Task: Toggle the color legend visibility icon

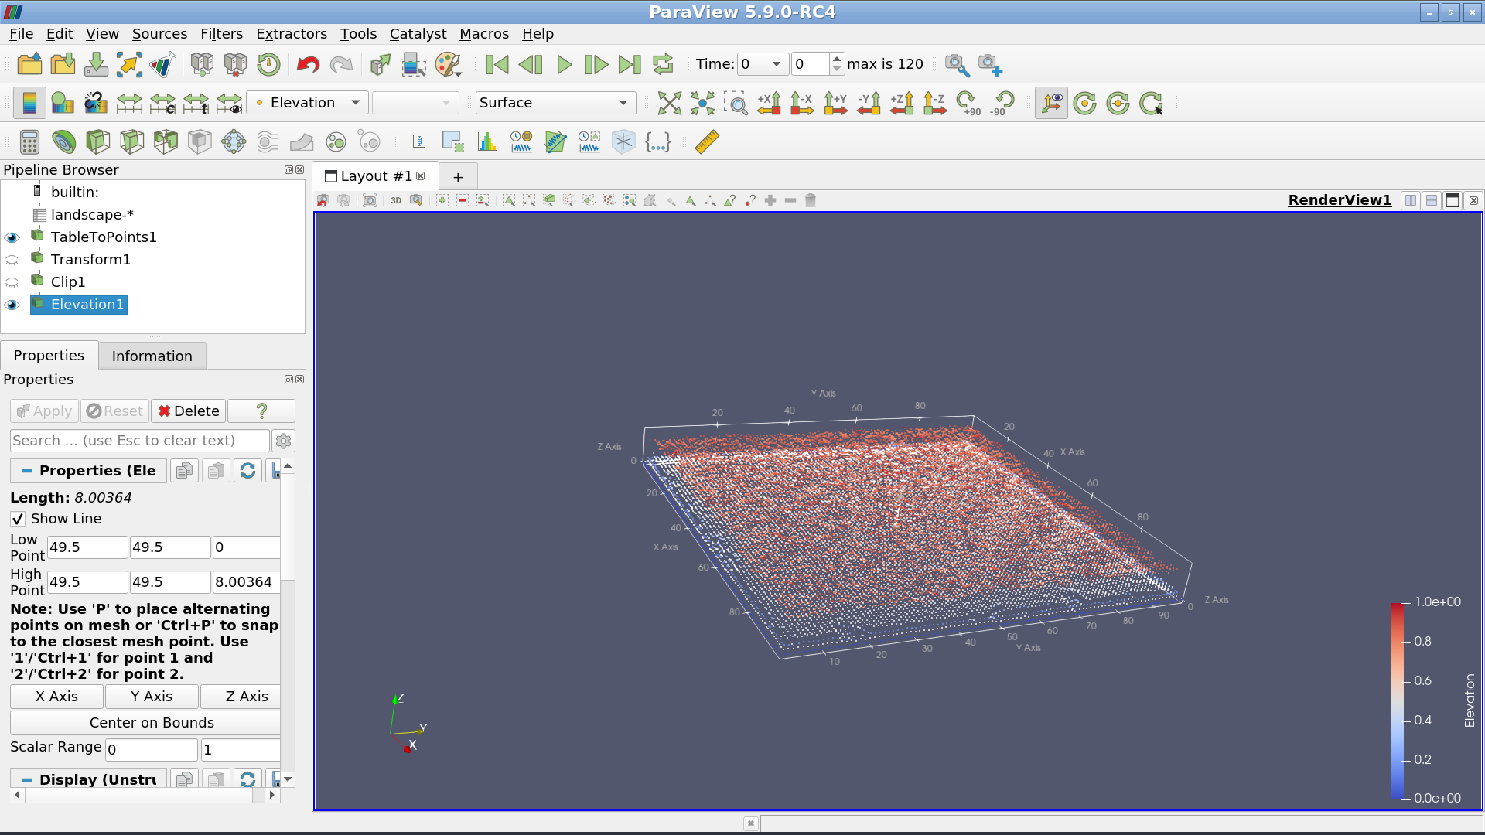Action: [x=29, y=103]
